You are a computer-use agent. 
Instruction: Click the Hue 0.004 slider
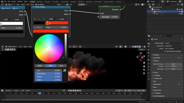coord(48,70)
